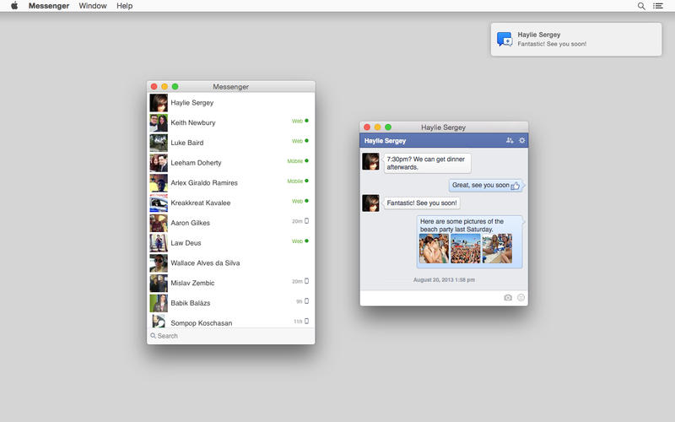This screenshot has width=675, height=422.
Task: Click the Messenger app menu
Action: pos(49,6)
